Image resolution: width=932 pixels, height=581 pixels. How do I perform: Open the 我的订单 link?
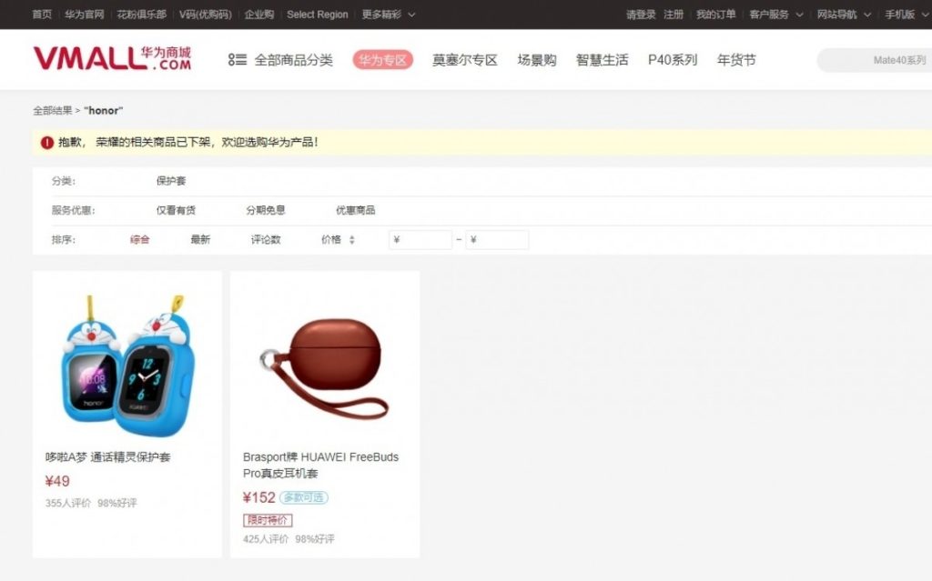click(716, 15)
